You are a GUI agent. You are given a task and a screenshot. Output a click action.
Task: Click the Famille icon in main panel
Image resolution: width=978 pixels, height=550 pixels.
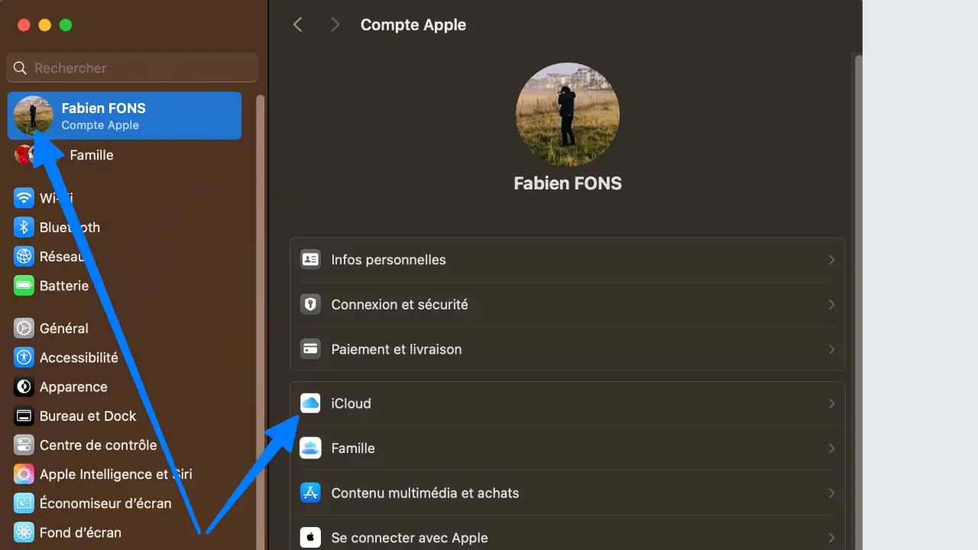(310, 448)
